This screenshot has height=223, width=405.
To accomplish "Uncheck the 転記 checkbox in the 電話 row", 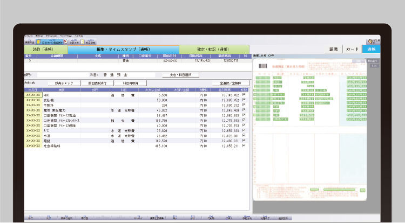I will click(x=244, y=140).
